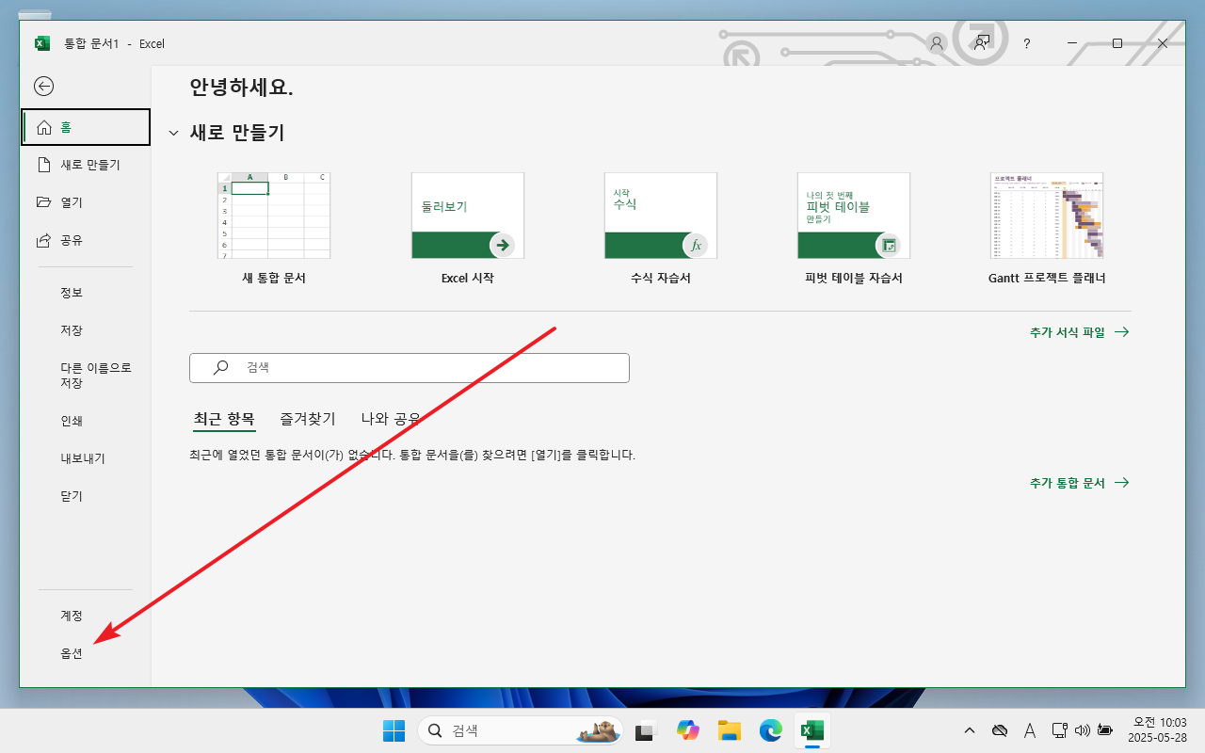This screenshot has height=753, width=1205.
Task: Open Task View on the taskbar
Action: click(x=645, y=730)
